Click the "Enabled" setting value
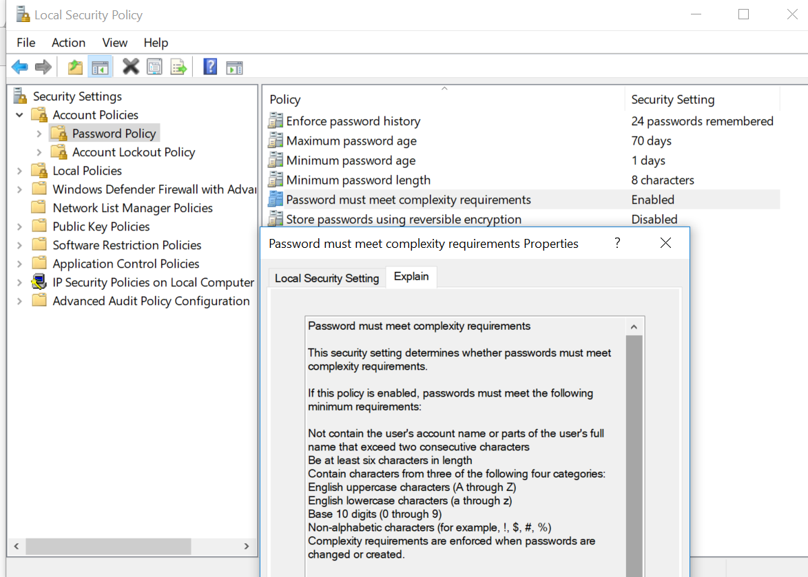Screen dimensions: 808x577 click(x=653, y=200)
